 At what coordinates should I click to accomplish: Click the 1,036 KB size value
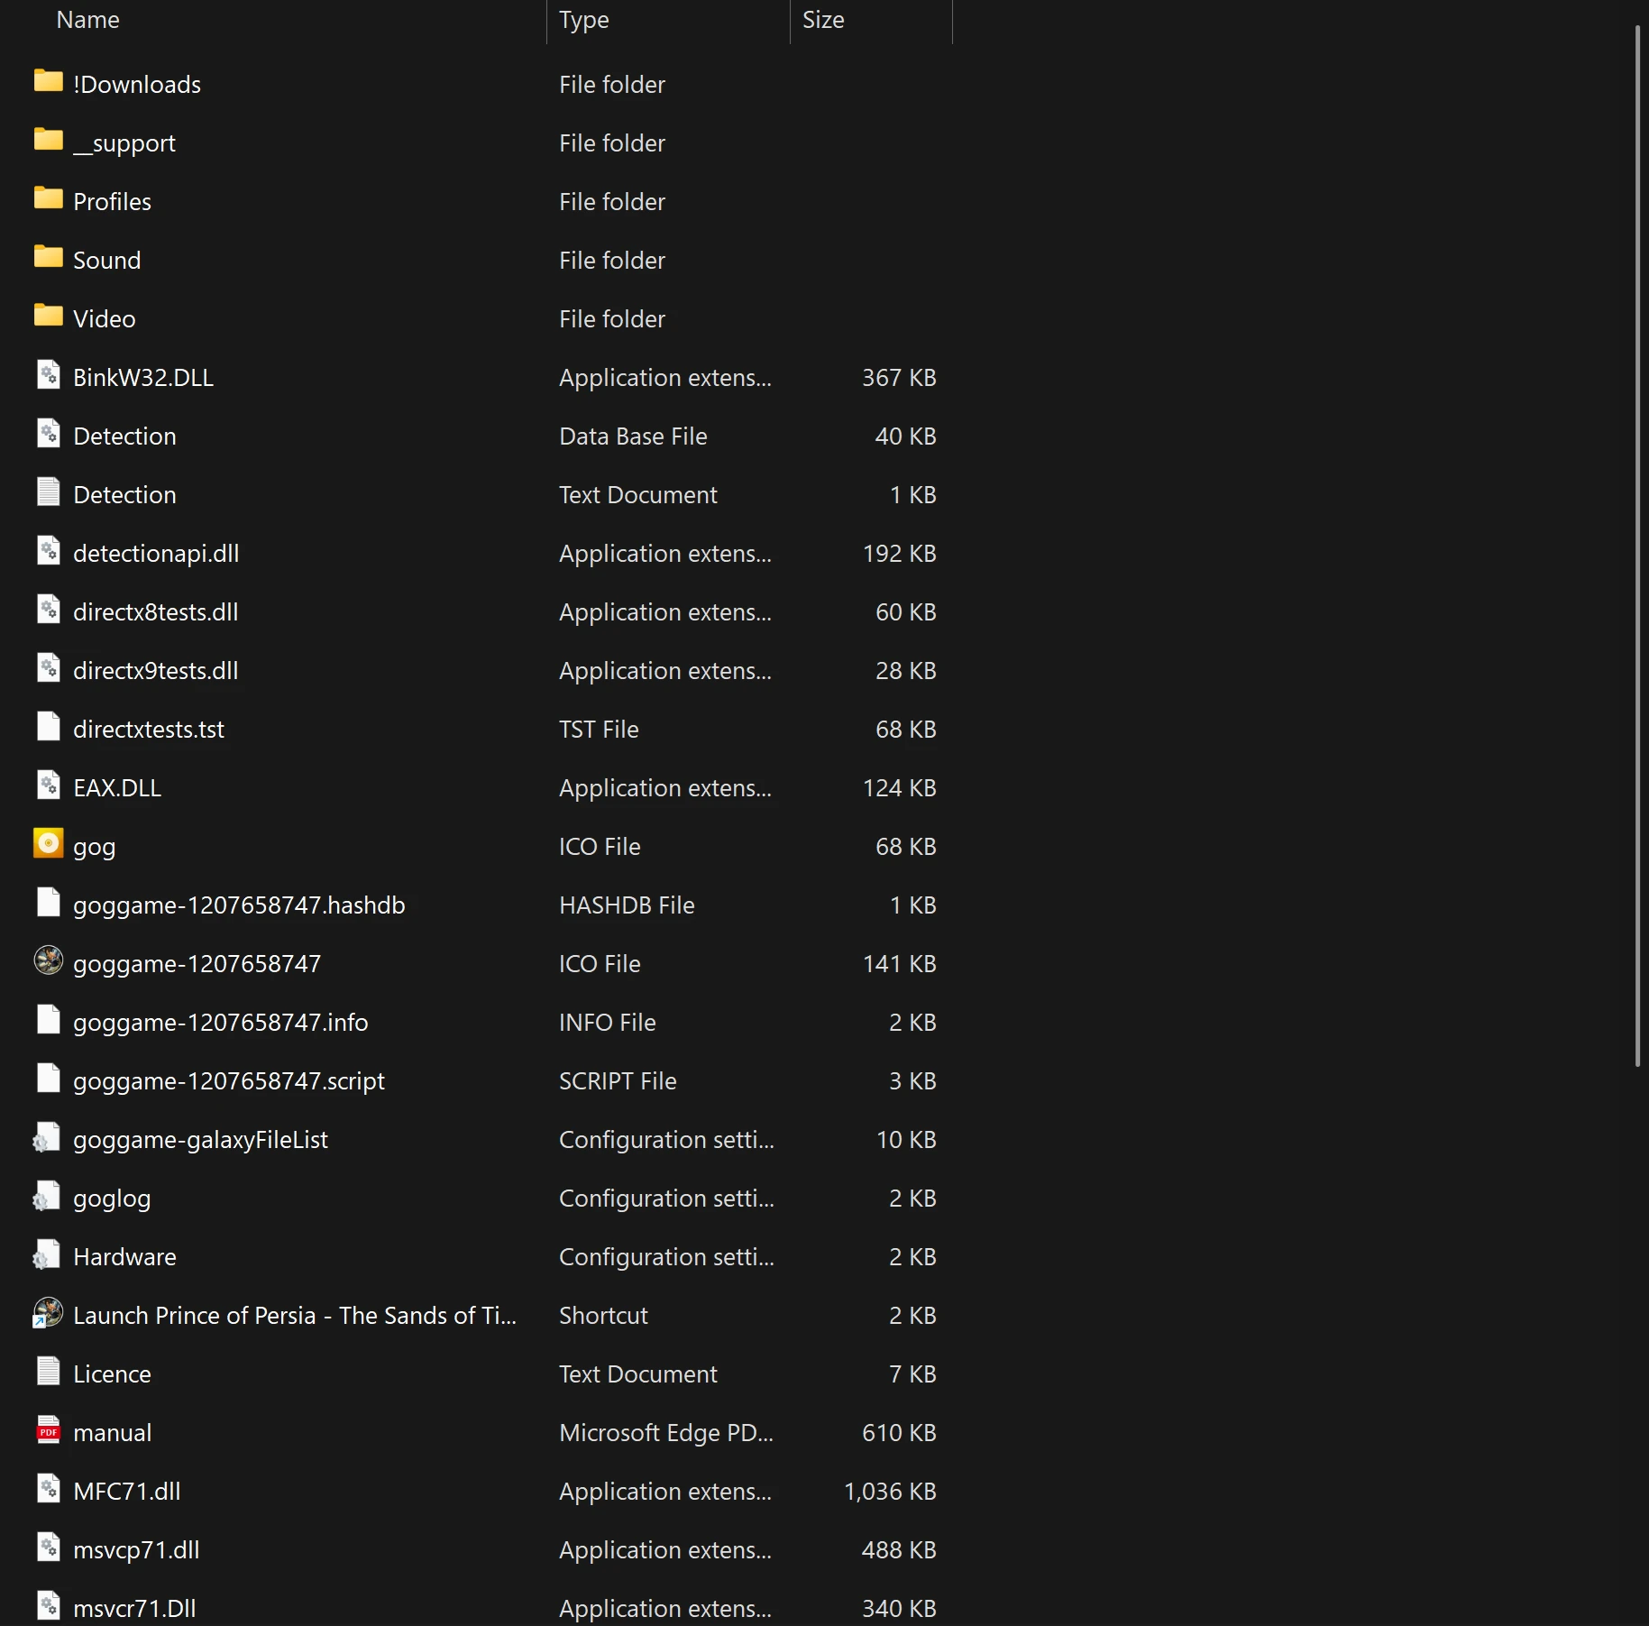(x=890, y=1492)
